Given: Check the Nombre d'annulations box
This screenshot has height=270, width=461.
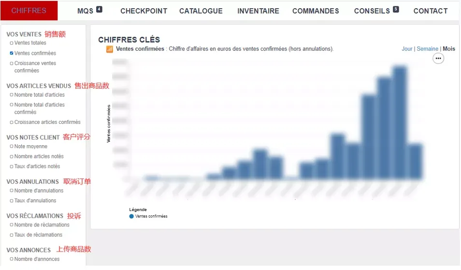Looking at the screenshot, I should point(12,191).
